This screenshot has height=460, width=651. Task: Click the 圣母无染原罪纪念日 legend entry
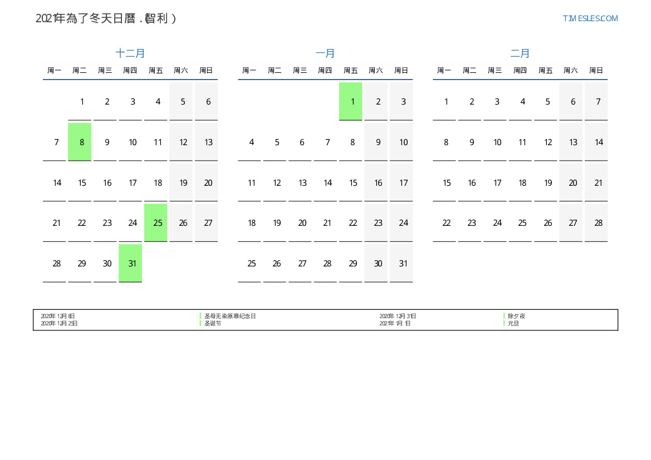point(230,316)
